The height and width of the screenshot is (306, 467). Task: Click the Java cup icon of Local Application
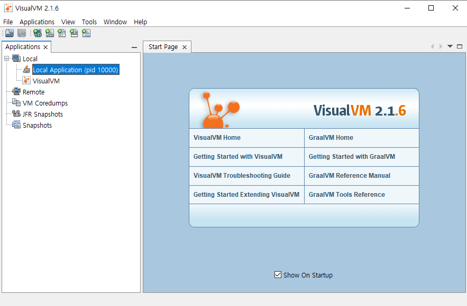26,70
